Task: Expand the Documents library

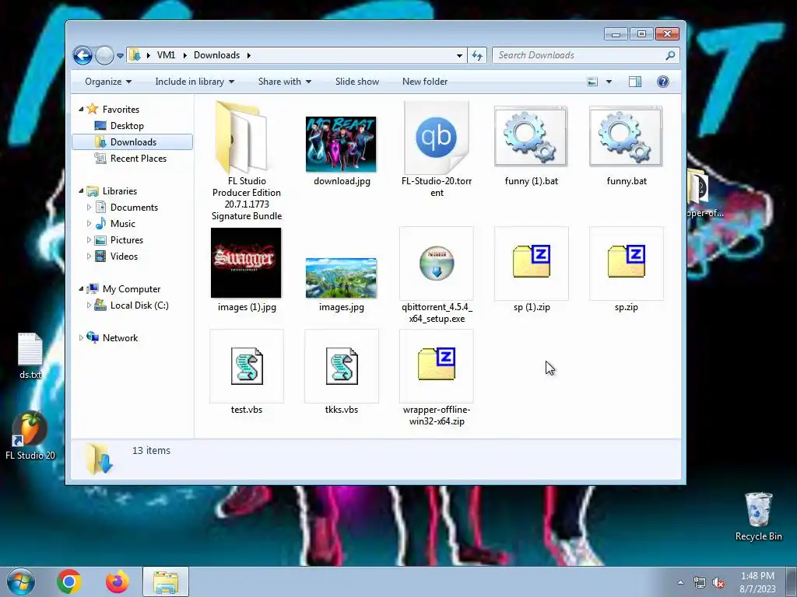Action: tap(89, 207)
